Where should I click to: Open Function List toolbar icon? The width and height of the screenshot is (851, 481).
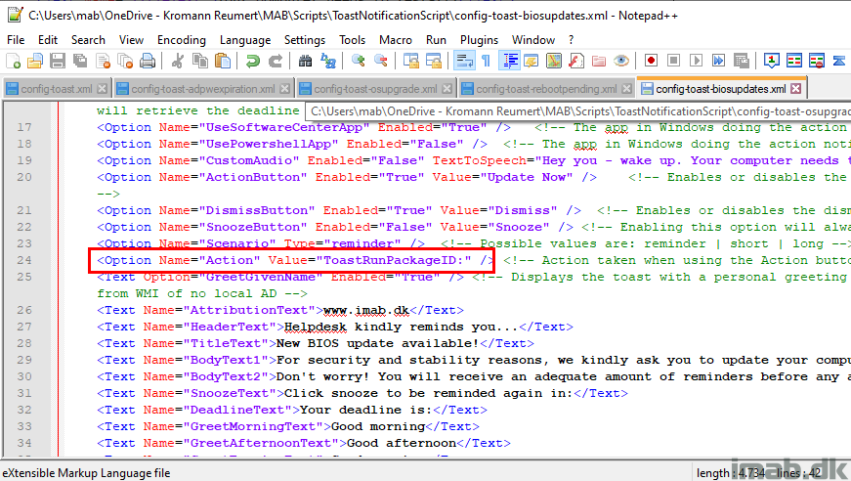point(576,61)
